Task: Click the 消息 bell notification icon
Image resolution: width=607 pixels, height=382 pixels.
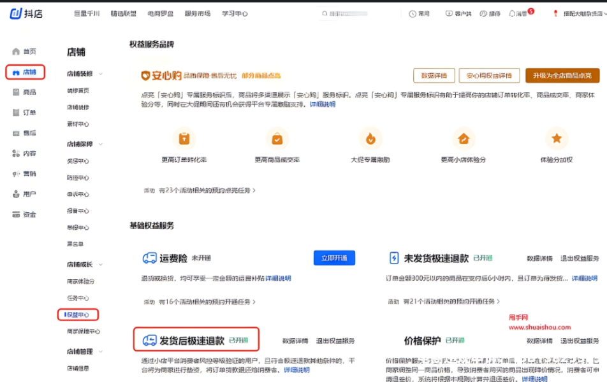Action: (x=512, y=13)
